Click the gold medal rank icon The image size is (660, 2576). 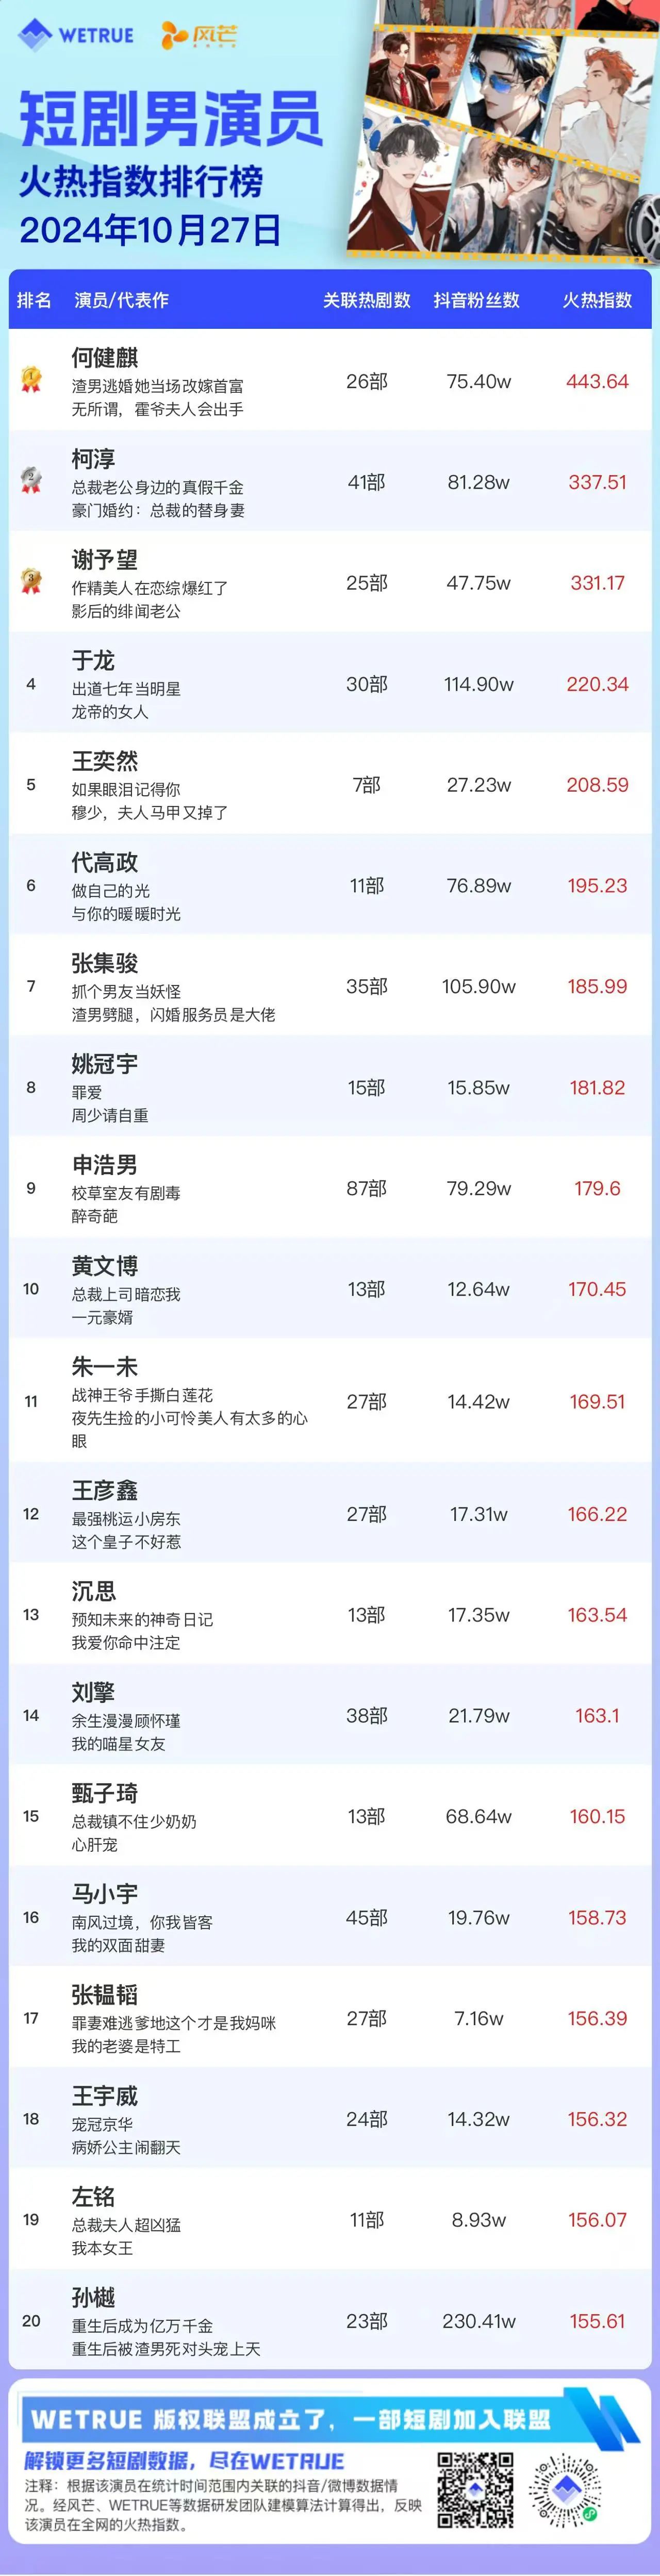click(x=31, y=380)
